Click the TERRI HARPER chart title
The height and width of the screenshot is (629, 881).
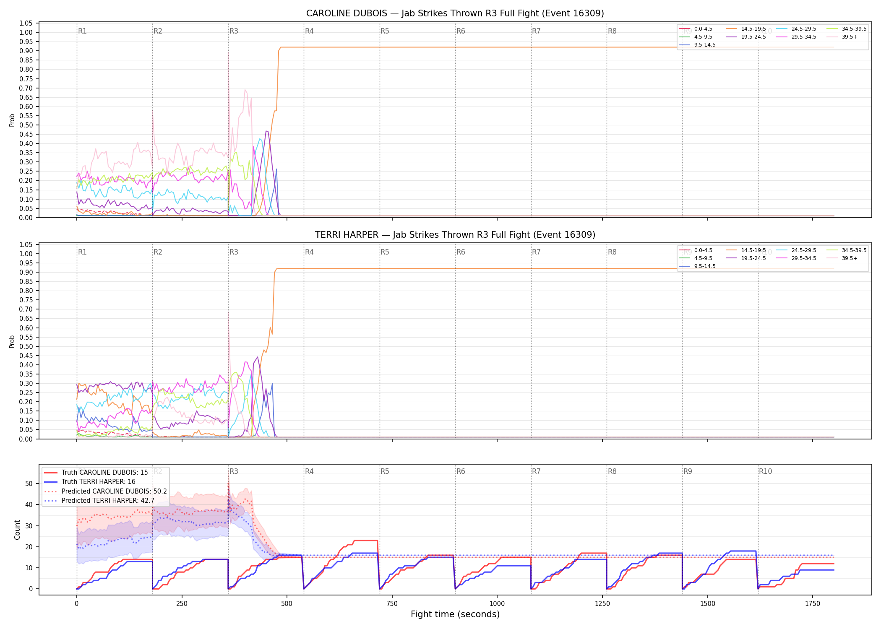click(455, 235)
